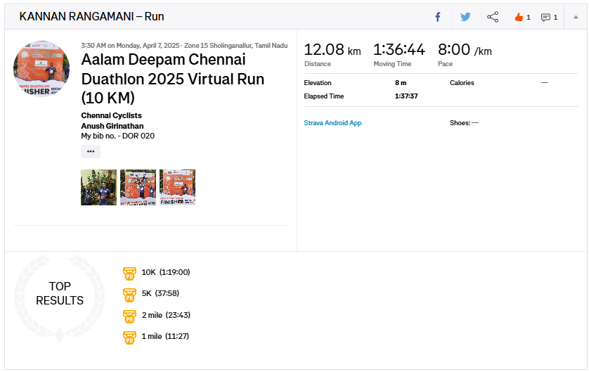Expand description with the ellipsis button
Image resolution: width=589 pixels, height=372 pixels.
(x=91, y=151)
